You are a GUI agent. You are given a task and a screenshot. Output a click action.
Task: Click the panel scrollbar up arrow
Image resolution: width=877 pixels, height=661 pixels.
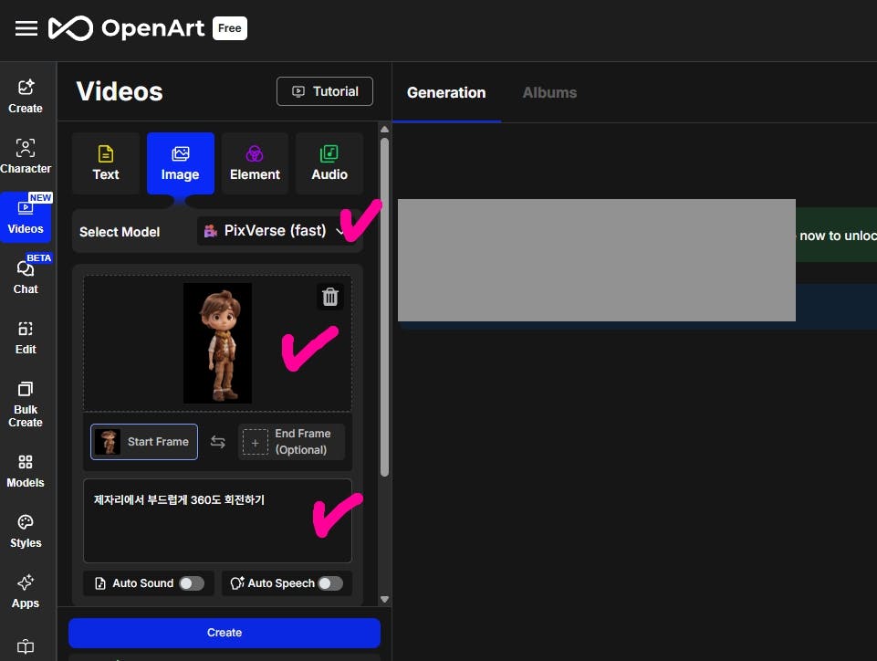point(384,130)
